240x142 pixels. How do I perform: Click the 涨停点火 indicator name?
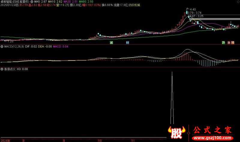pos(10,69)
